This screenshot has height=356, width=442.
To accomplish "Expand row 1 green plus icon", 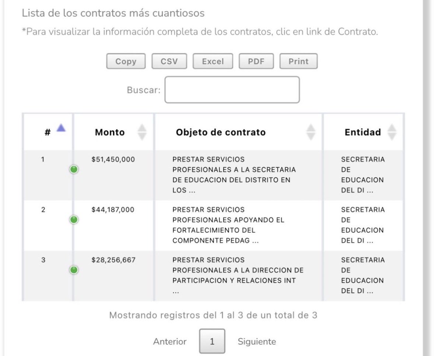I will (x=74, y=170).
